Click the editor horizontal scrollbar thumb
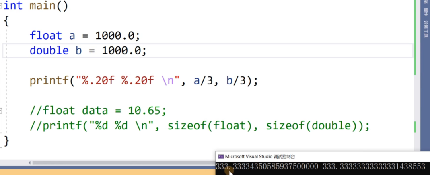Image resolution: width=430 pixels, height=175 pixels. pyautogui.click(x=123, y=163)
